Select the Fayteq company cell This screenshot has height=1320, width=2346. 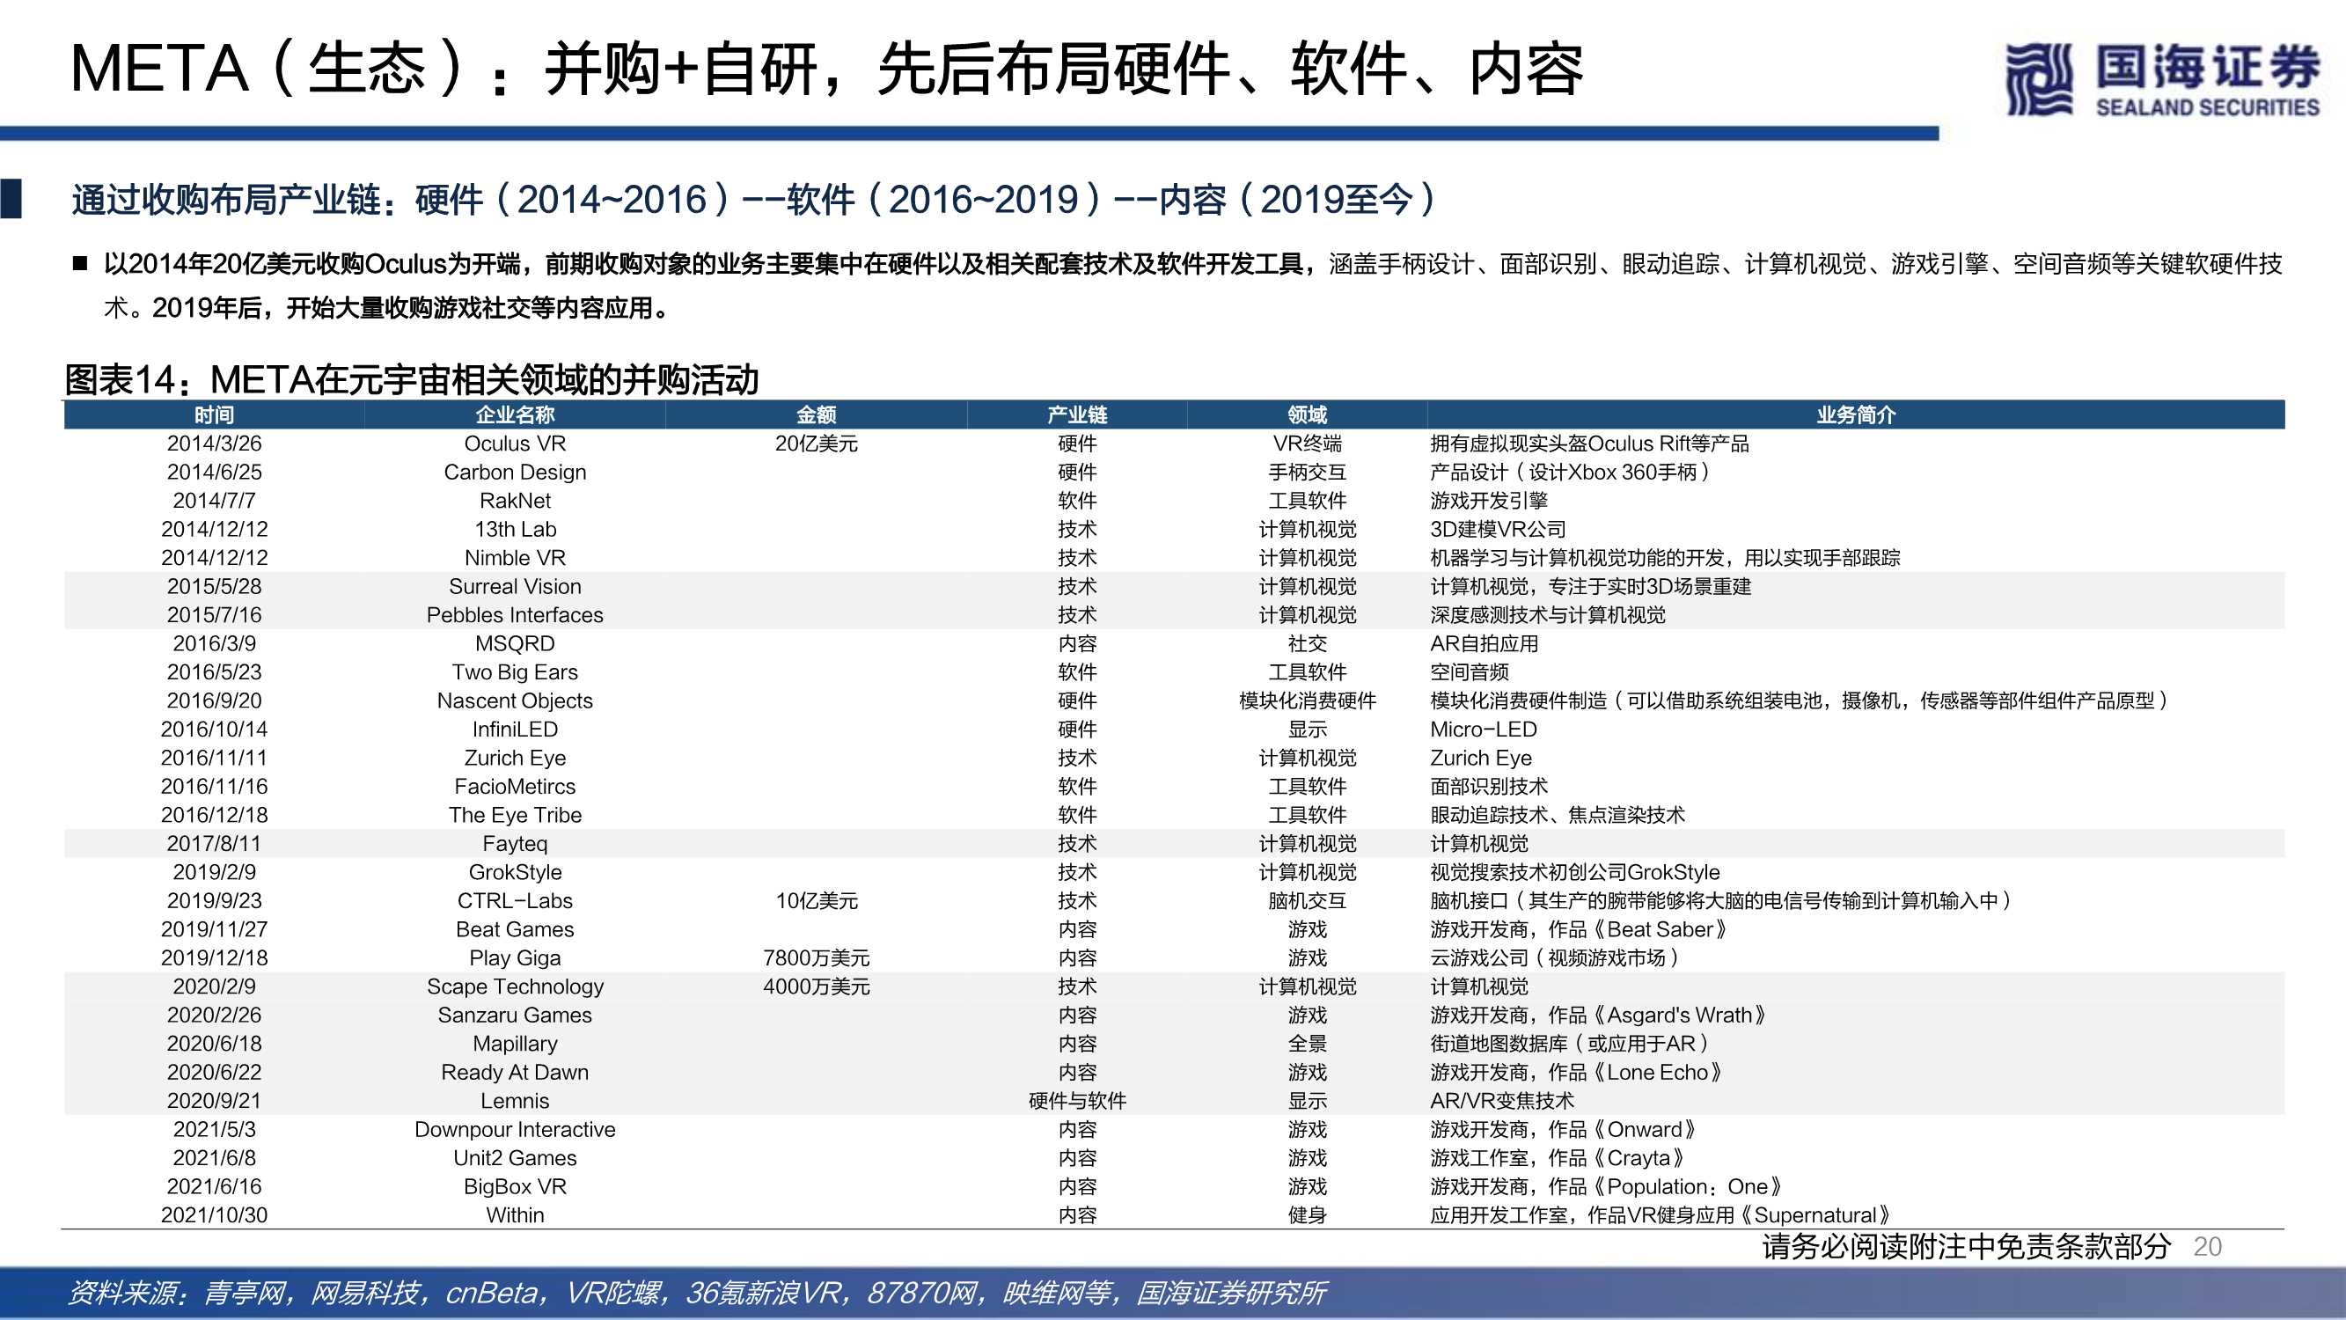pyautogui.click(x=515, y=844)
